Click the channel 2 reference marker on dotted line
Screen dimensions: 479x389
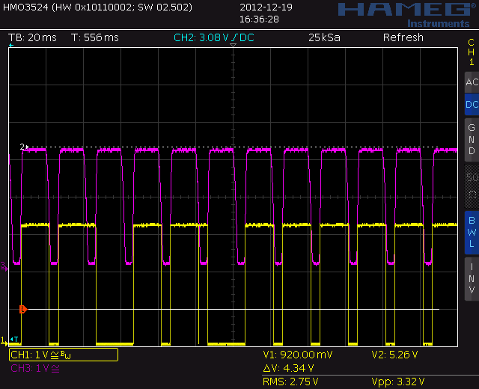[x=24, y=147]
